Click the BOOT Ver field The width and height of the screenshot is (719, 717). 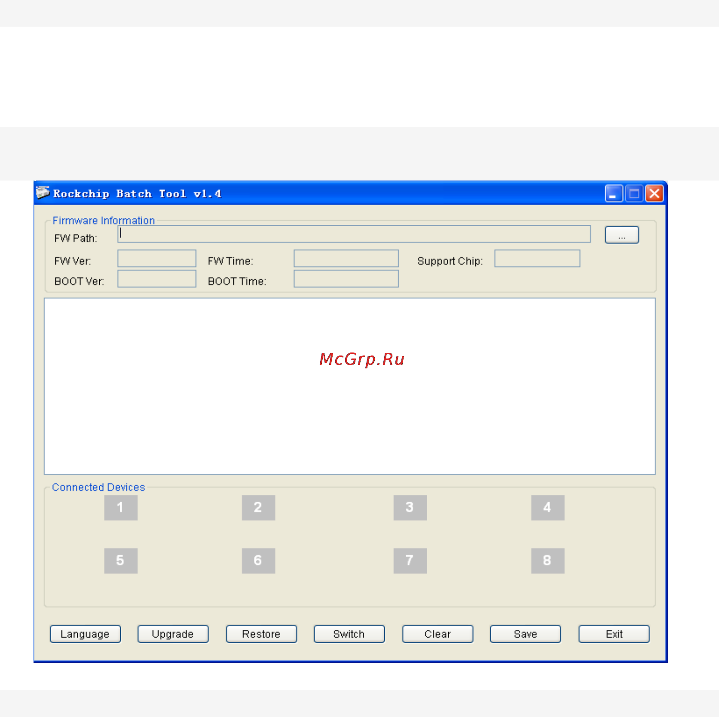157,279
